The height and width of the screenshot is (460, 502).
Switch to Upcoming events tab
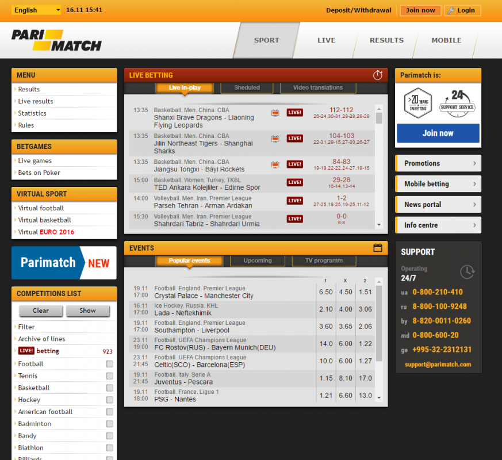point(258,260)
